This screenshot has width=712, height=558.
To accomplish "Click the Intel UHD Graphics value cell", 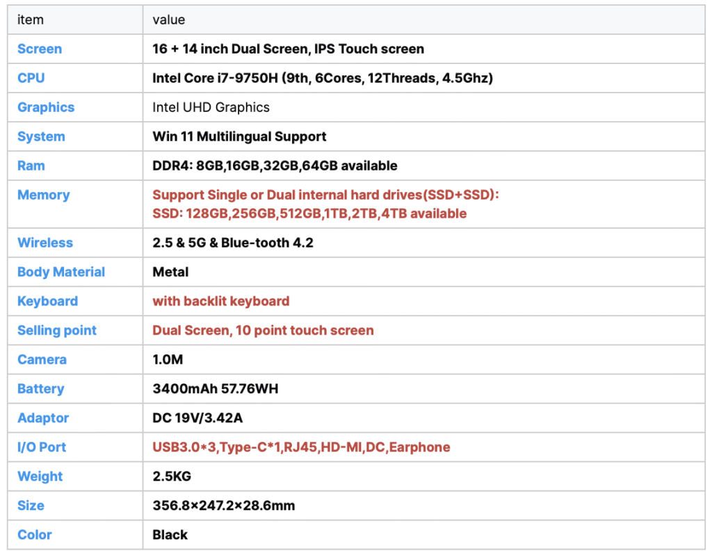I will pos(211,107).
